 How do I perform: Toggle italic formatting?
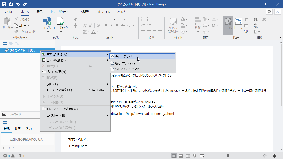click(x=111, y=25)
